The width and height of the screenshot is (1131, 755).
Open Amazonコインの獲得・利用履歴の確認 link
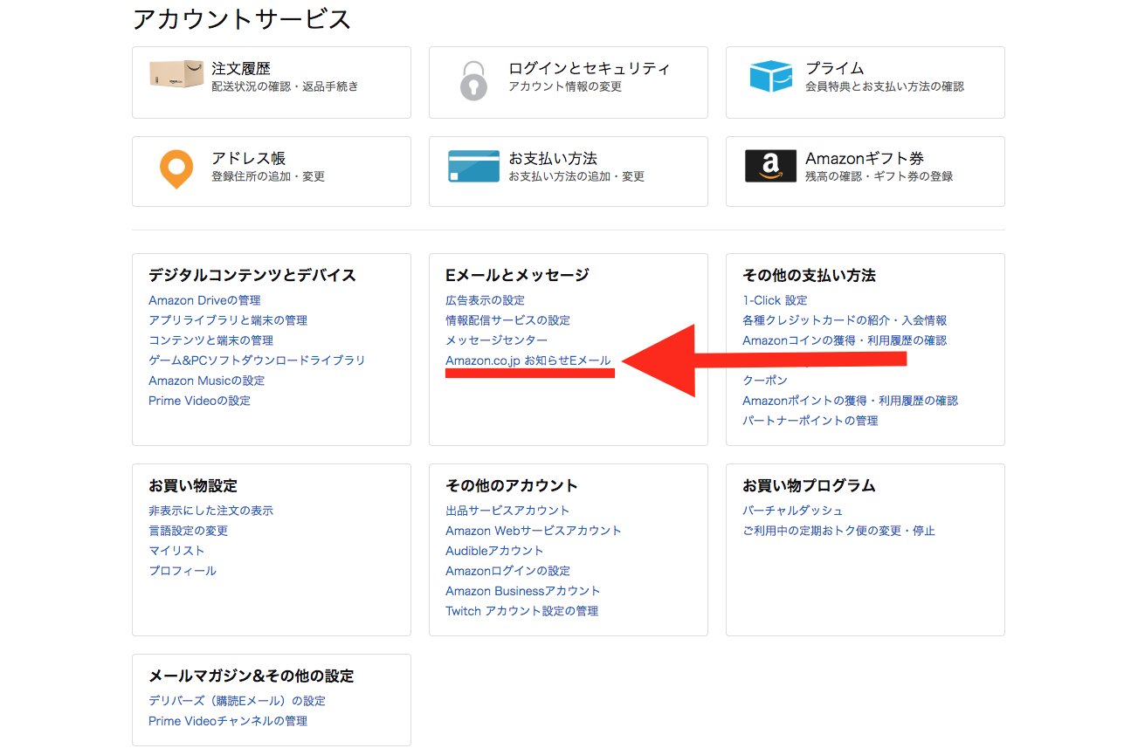point(845,340)
